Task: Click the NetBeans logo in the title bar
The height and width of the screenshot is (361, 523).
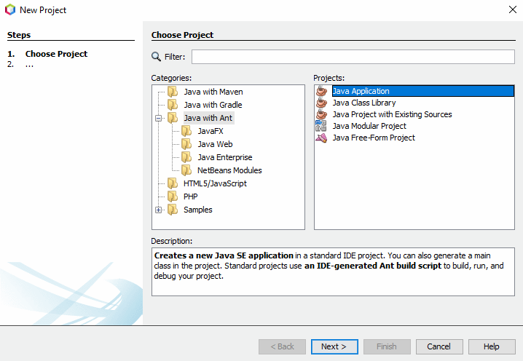Action: [x=10, y=9]
